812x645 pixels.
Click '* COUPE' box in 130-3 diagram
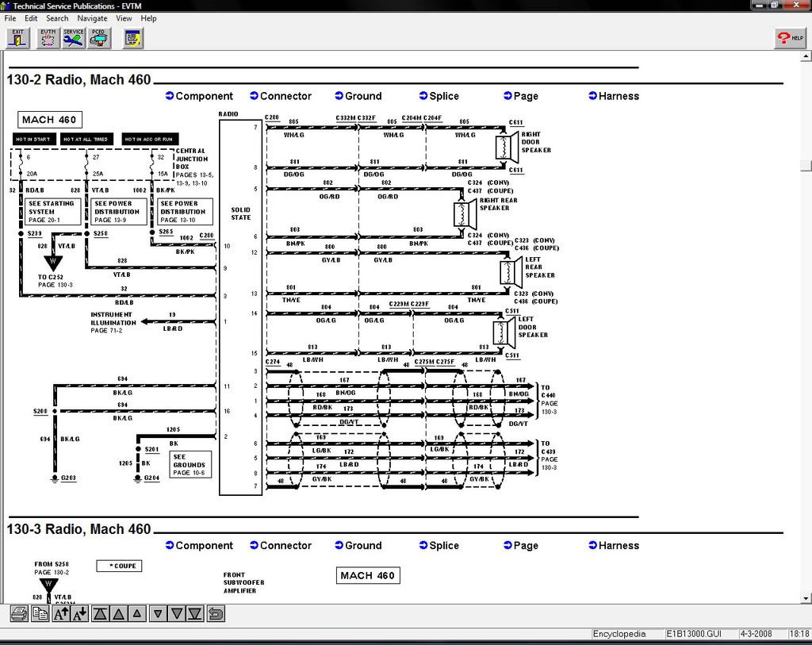point(119,566)
